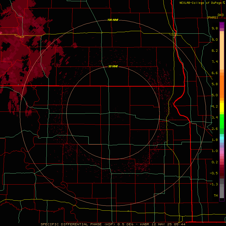Image resolution: width=226 pixels, height=226 pixels.
Task: Click the 5.0 color scale value
Action: pyautogui.click(x=215, y=95)
